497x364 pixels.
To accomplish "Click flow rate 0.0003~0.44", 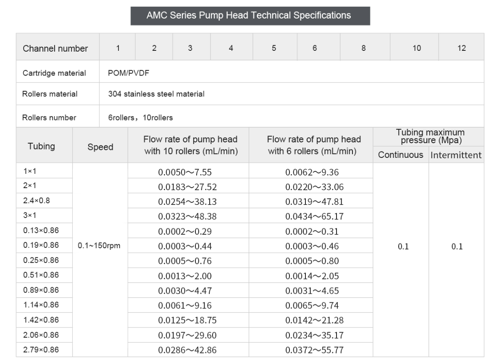I will click(185, 246).
